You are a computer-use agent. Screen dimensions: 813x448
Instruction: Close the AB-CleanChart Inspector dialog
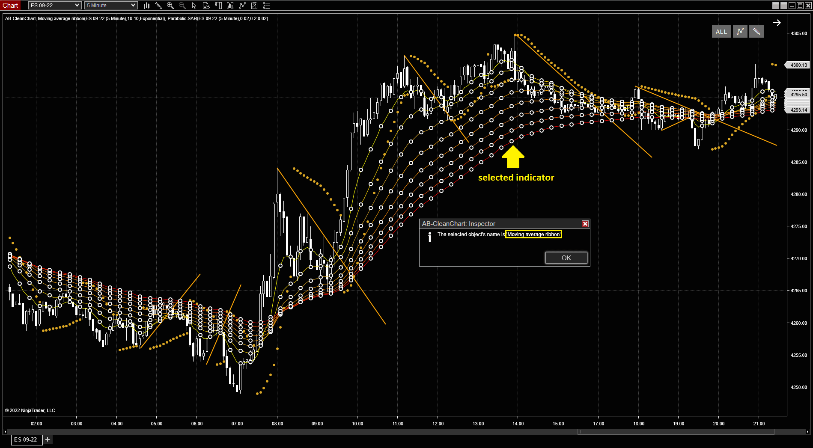pos(585,224)
